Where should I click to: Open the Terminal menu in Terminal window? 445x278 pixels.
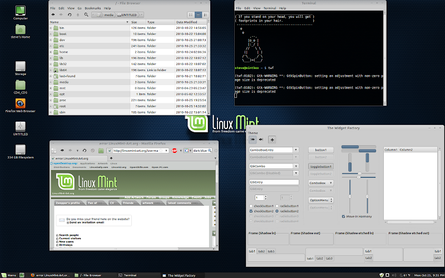click(x=270, y=9)
